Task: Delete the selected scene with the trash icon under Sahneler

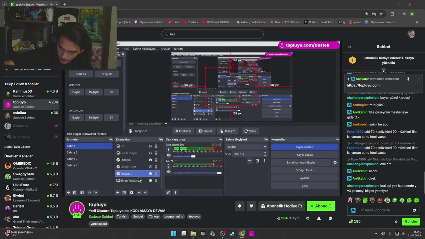Action: pos(75,193)
